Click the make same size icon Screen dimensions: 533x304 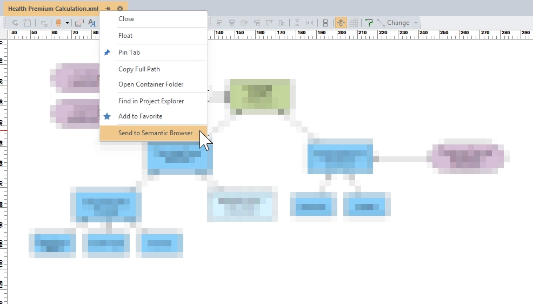point(325,23)
